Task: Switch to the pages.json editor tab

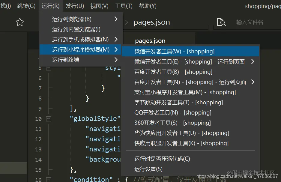Action: [150, 41]
